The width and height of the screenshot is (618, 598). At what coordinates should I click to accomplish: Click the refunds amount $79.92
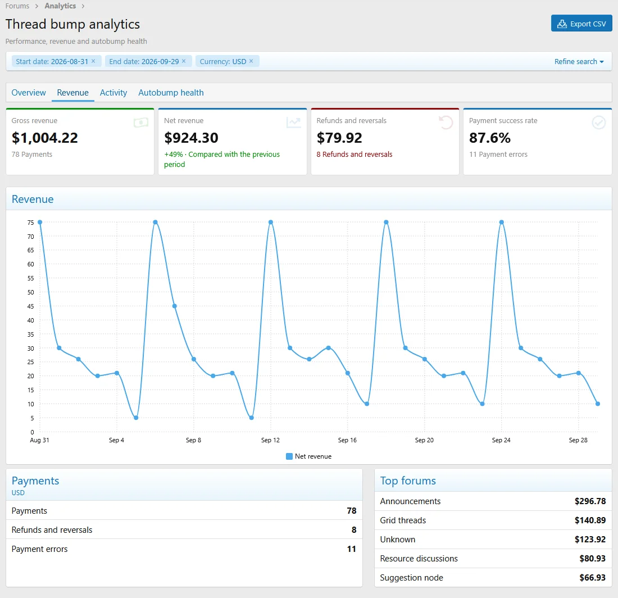point(339,138)
